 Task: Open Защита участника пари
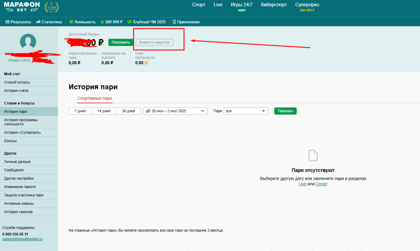pyautogui.click(x=29, y=195)
